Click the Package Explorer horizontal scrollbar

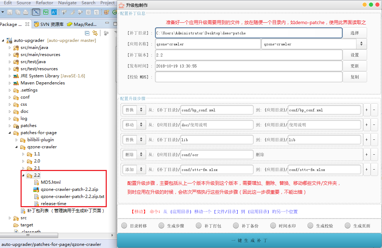point(29,235)
